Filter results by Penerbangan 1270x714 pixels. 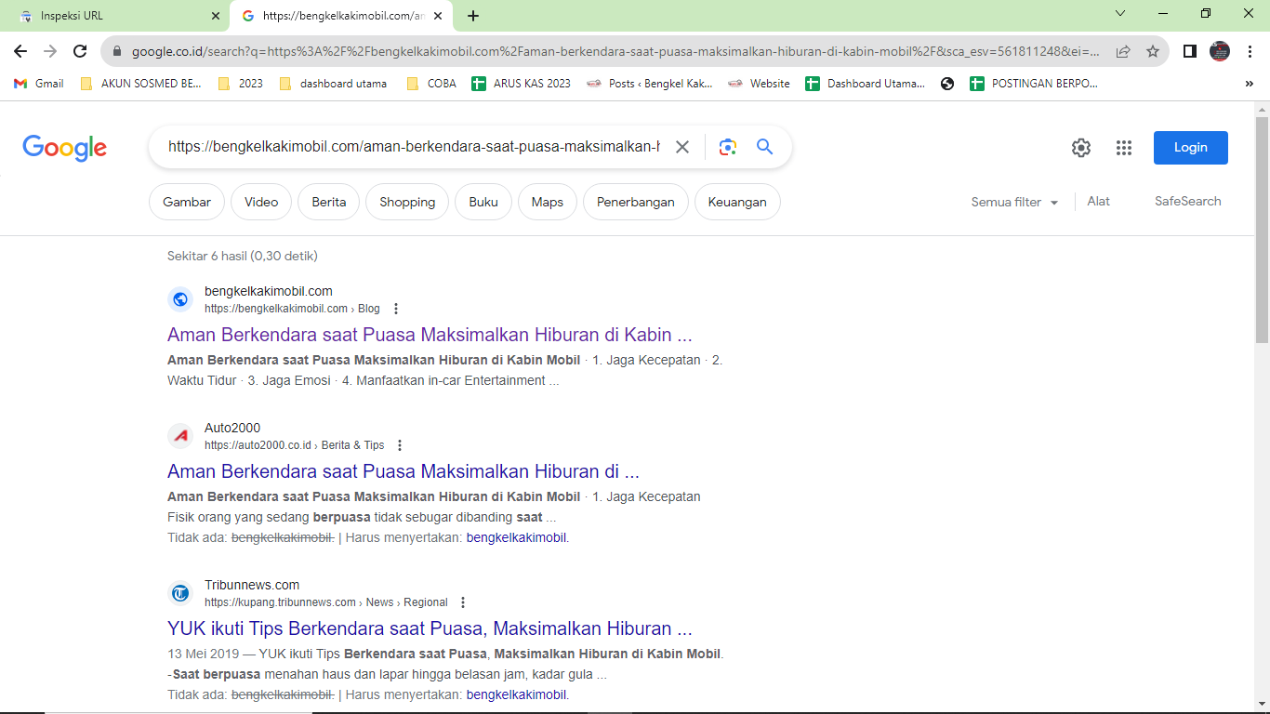pyautogui.click(x=636, y=202)
